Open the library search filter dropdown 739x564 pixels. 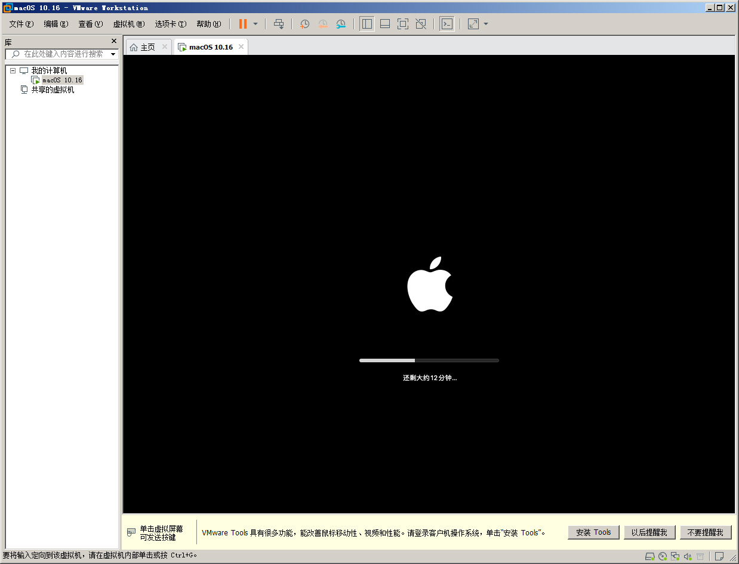tap(113, 54)
